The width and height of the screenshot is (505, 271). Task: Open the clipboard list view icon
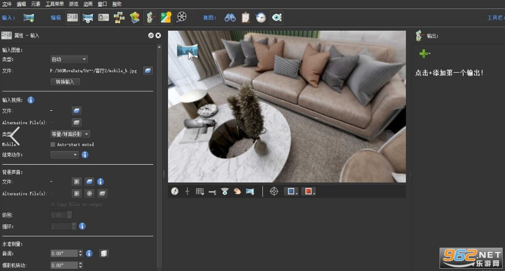click(245, 17)
